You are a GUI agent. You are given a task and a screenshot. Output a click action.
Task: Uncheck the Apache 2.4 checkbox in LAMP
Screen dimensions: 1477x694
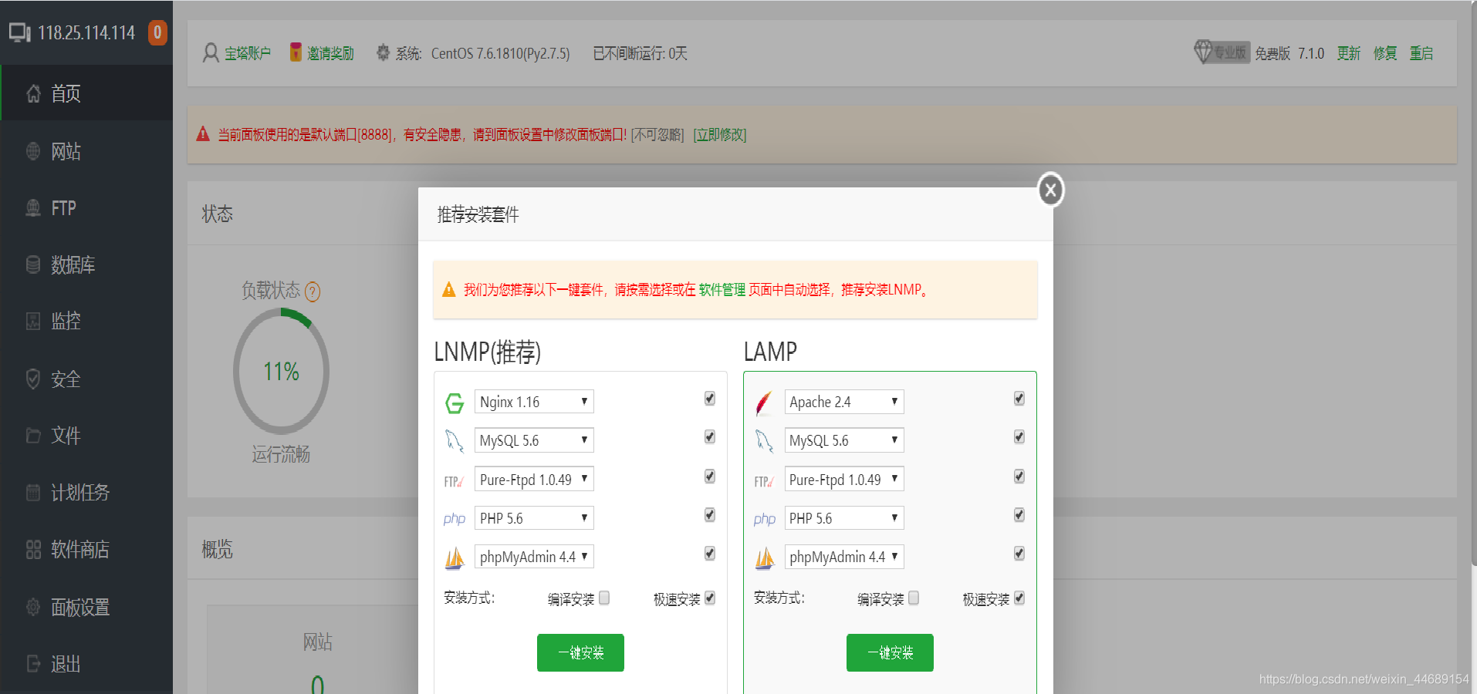coord(1019,399)
